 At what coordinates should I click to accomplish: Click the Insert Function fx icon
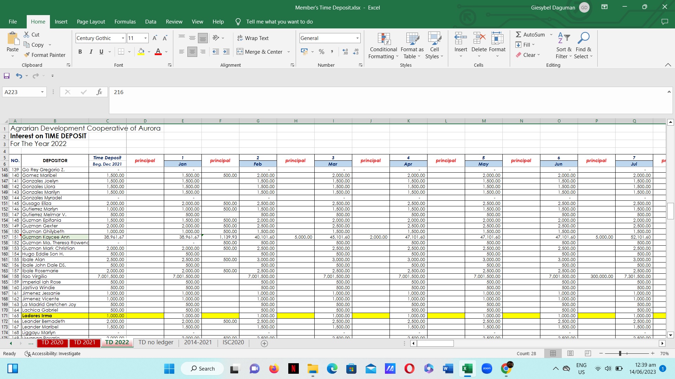(99, 92)
